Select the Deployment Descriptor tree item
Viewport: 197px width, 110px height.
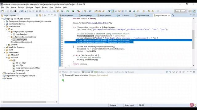30,21
